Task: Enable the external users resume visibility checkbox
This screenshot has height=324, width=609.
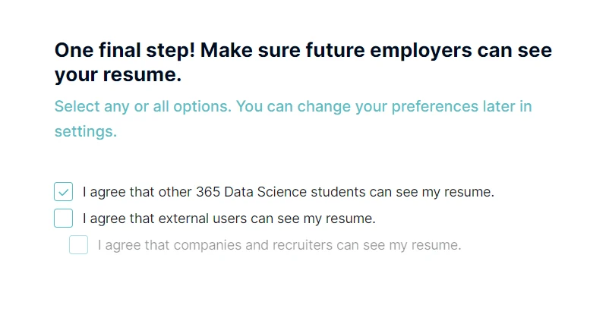Action: coord(63,219)
